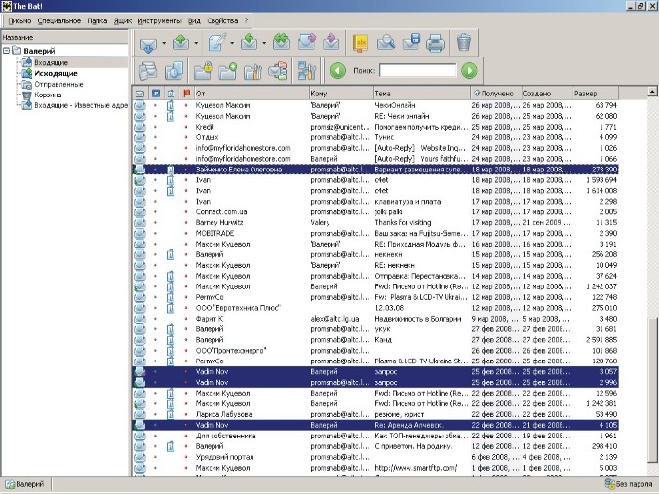The image size is (659, 494).
Task: Select the Фарит К message
Action: (375, 319)
